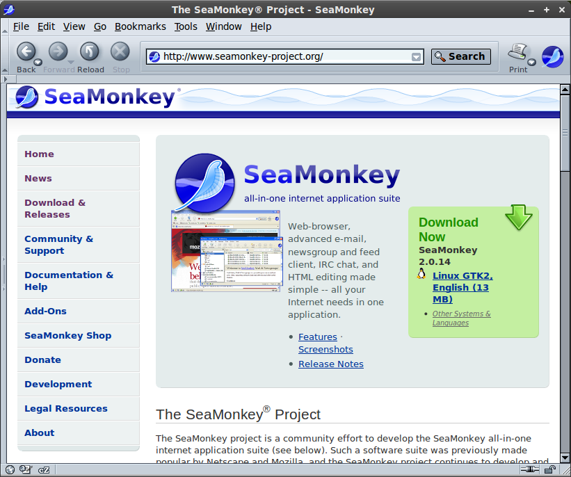Click the SeaMonkey throbber logo top-right
This screenshot has height=477, width=571.
[552, 56]
